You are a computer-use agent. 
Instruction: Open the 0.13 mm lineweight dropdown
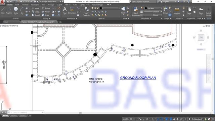153,12
